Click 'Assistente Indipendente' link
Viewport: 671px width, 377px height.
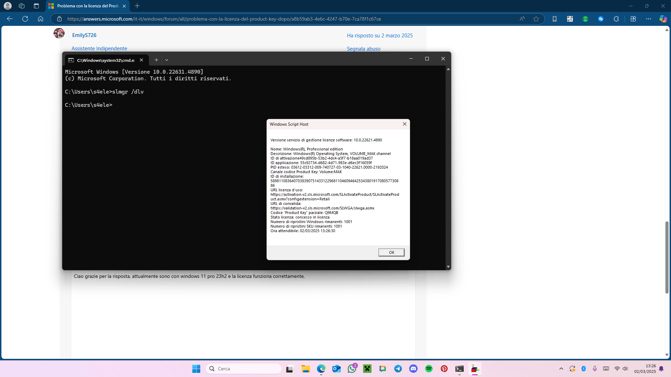click(99, 49)
